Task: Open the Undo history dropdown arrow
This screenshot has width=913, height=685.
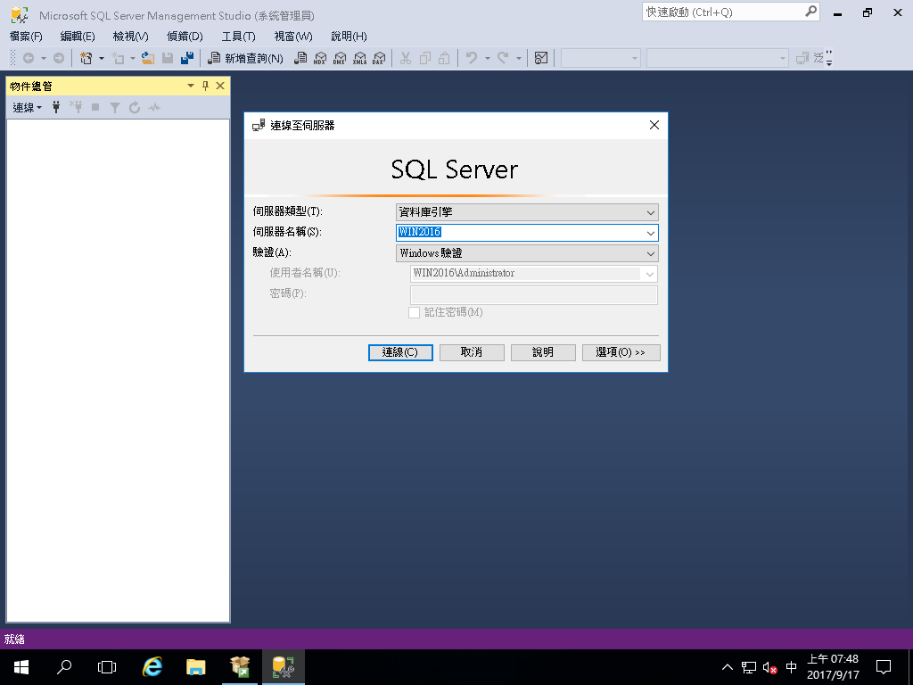Action: coord(488,58)
